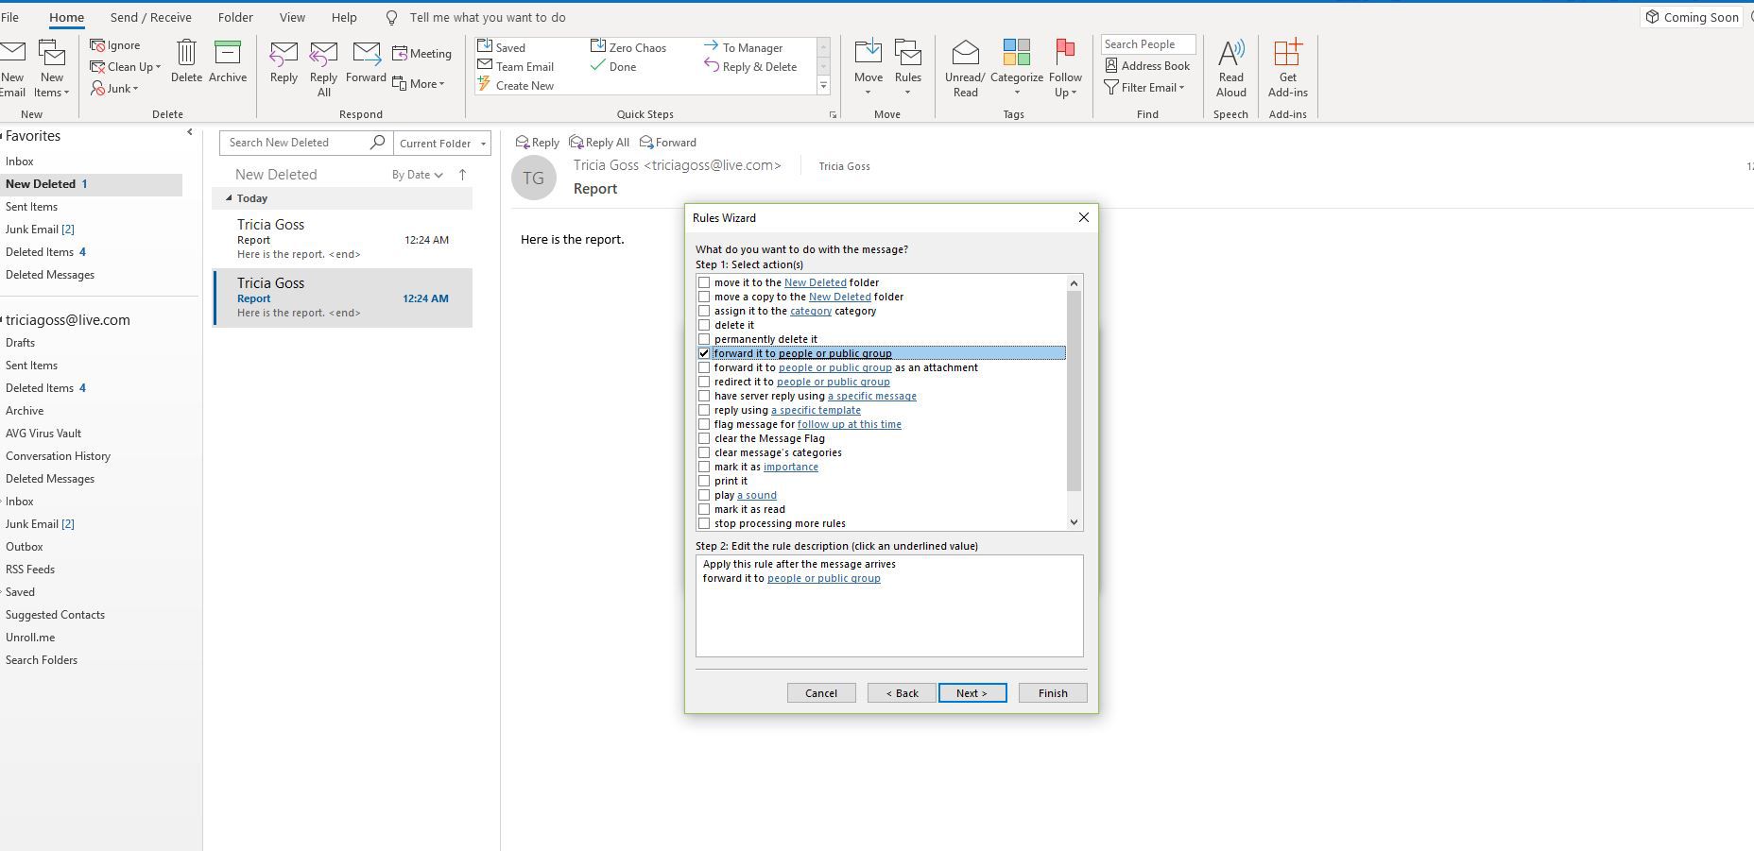The width and height of the screenshot is (1754, 851).
Task: Click the Search People field
Action: [x=1148, y=44]
